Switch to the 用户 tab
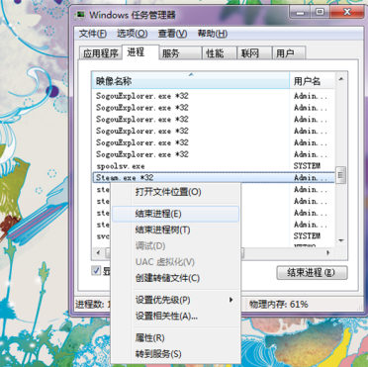 point(289,53)
